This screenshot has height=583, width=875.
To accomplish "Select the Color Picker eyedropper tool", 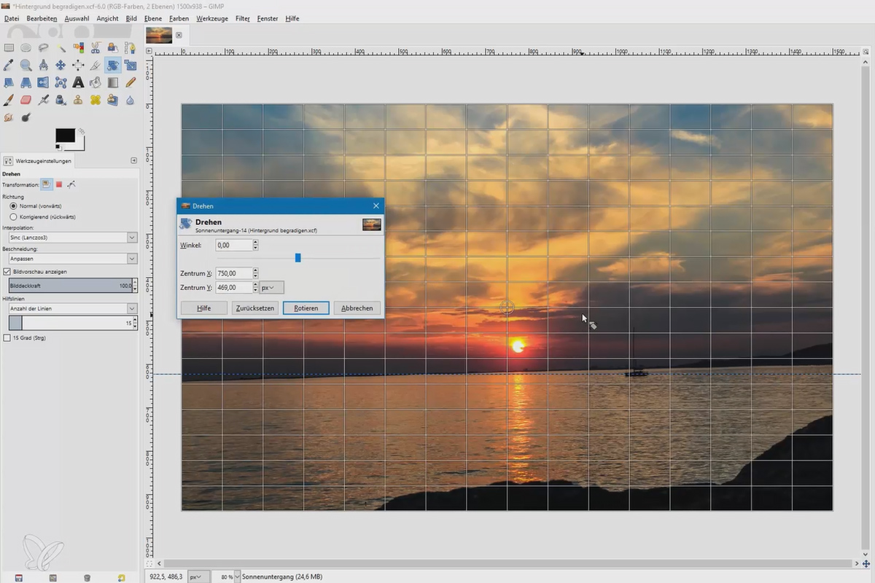I will 9,65.
